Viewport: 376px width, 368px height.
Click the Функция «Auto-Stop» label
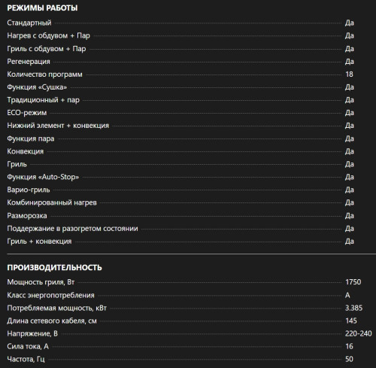43,177
